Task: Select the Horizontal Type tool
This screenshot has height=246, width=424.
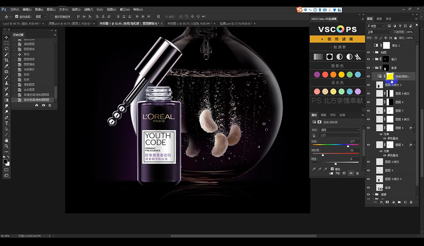Action: coord(6,123)
